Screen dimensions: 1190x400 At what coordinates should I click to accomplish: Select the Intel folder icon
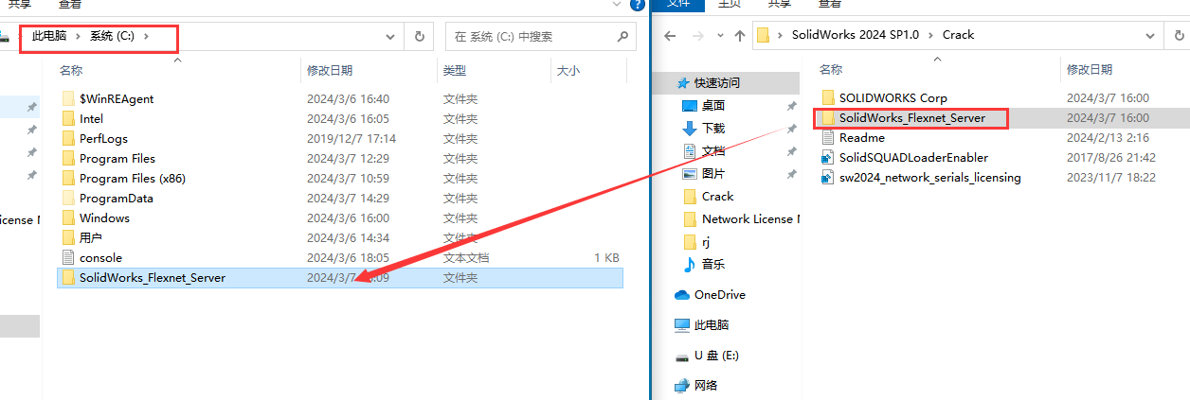67,118
